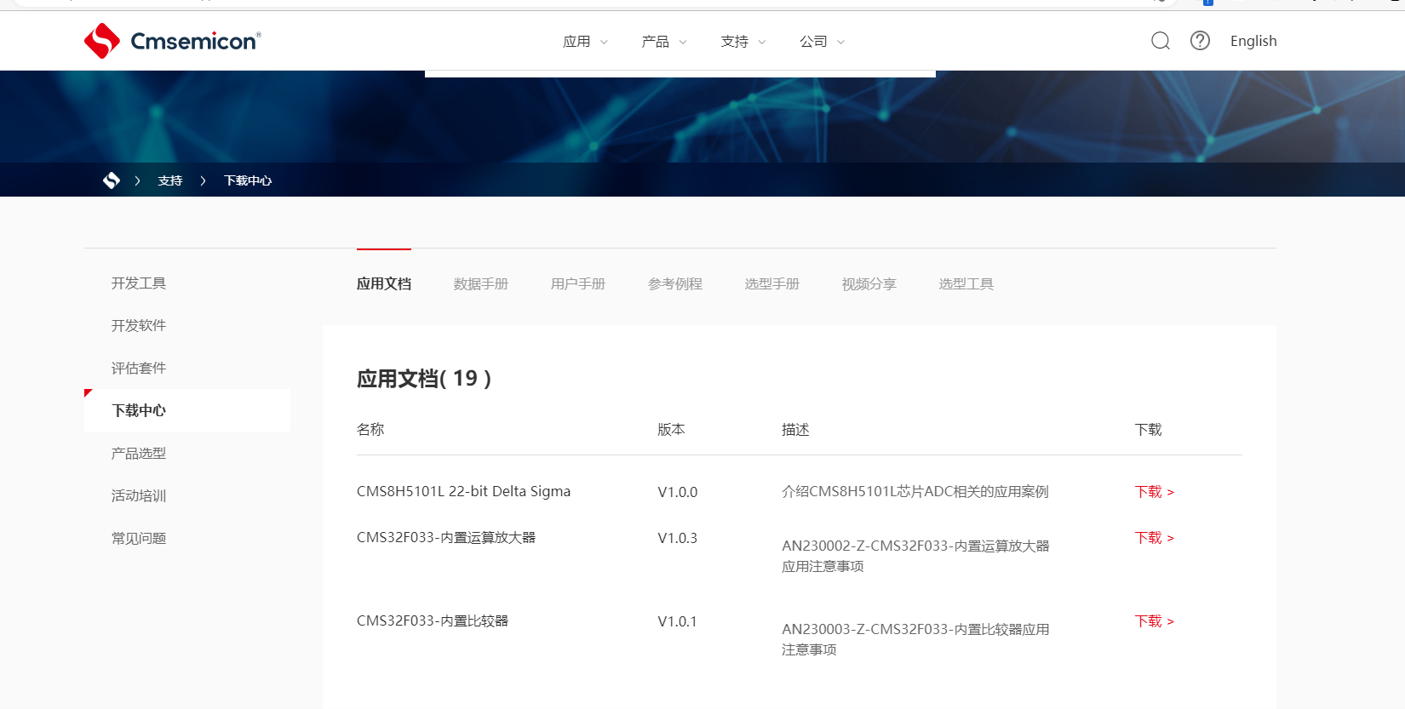Open 开发工具 in the sidebar
The image size is (1405, 709).
pyautogui.click(x=139, y=283)
